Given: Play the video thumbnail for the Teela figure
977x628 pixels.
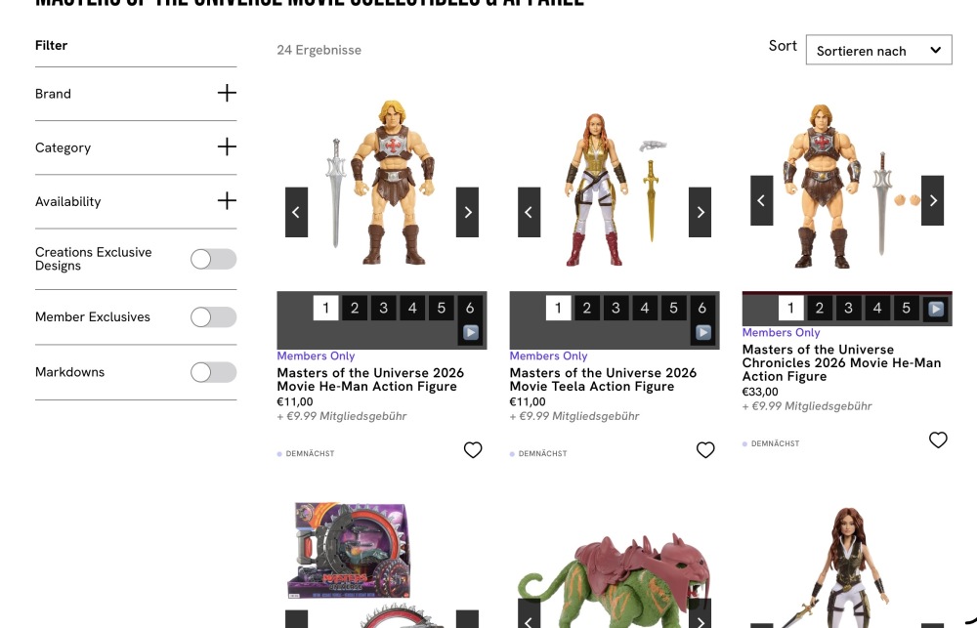Looking at the screenshot, I should pos(702,333).
